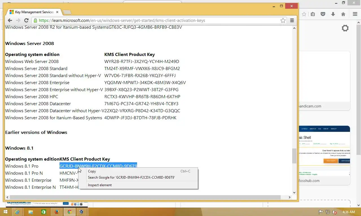Screen dimensions: 361x216
Task: Open File Explorer from the taskbar
Action: pyautogui.click(x=30, y=212)
